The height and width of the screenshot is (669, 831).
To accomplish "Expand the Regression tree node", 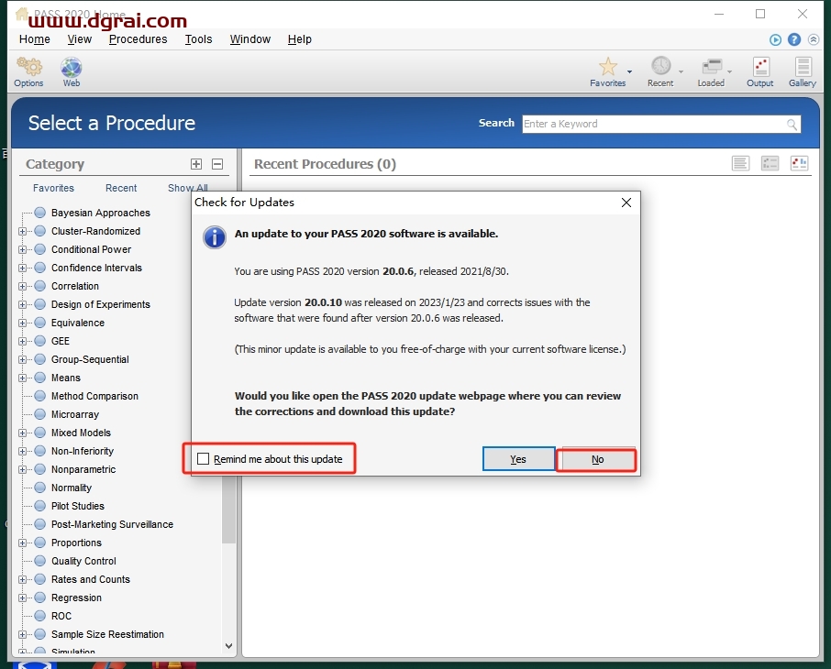I will point(22,598).
